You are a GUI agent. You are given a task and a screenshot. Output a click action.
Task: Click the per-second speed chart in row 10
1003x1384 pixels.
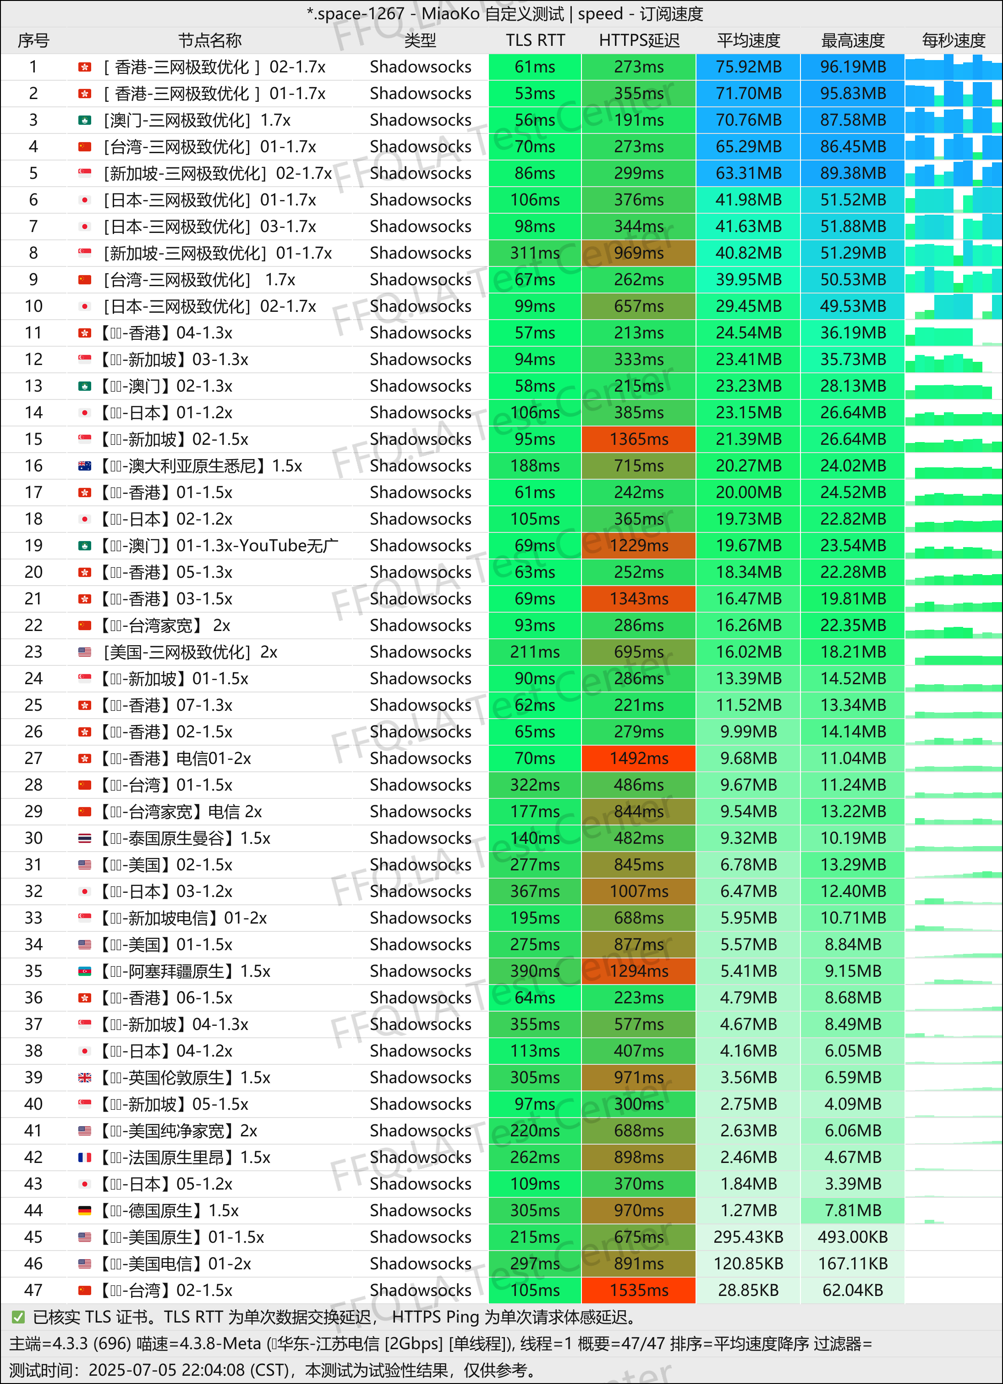(x=953, y=306)
